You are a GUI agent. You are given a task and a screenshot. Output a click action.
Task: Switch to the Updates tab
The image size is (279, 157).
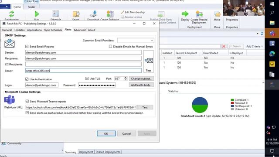click(x=19, y=30)
